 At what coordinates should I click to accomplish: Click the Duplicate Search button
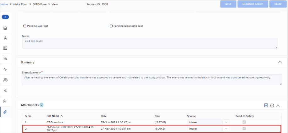[253, 4]
